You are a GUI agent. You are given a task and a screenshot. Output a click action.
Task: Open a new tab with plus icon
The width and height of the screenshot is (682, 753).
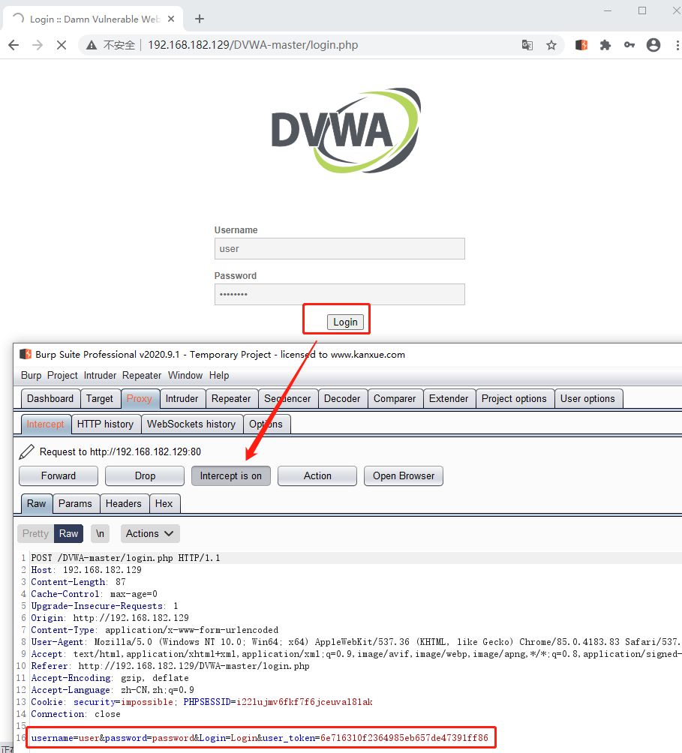tap(200, 19)
